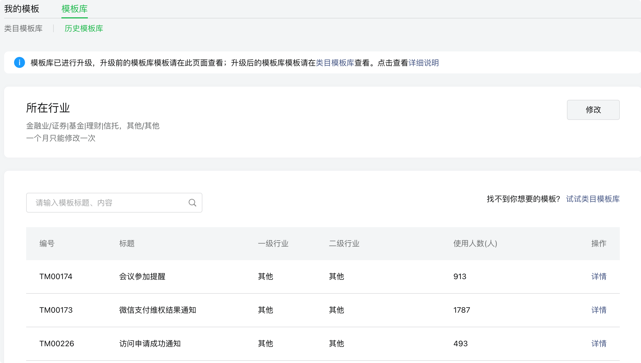Click the 修改 industry button
The width and height of the screenshot is (641, 363).
coord(593,110)
